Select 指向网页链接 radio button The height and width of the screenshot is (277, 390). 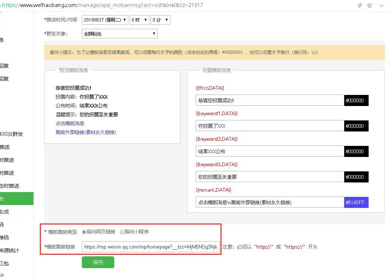point(84,232)
